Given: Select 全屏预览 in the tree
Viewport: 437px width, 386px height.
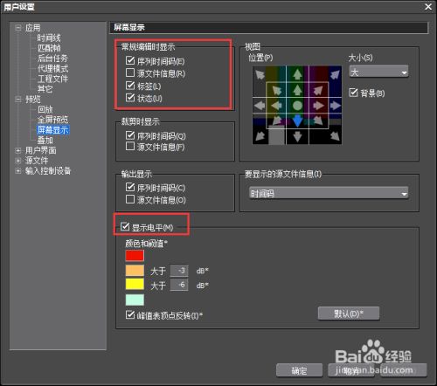Looking at the screenshot, I should point(52,120).
